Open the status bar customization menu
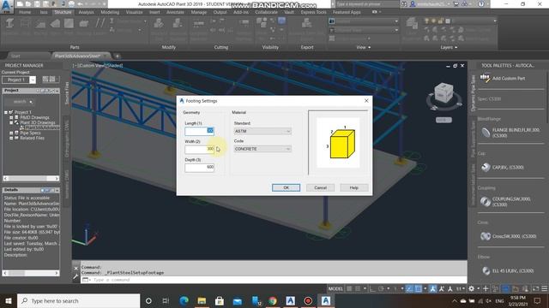This screenshot has height=308, width=549. pyautogui.click(x=545, y=288)
